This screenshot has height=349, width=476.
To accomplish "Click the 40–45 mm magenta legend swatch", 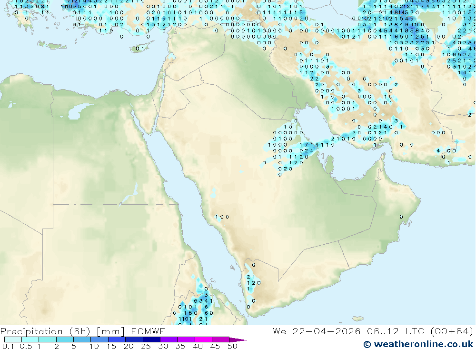I will pos(203,339).
